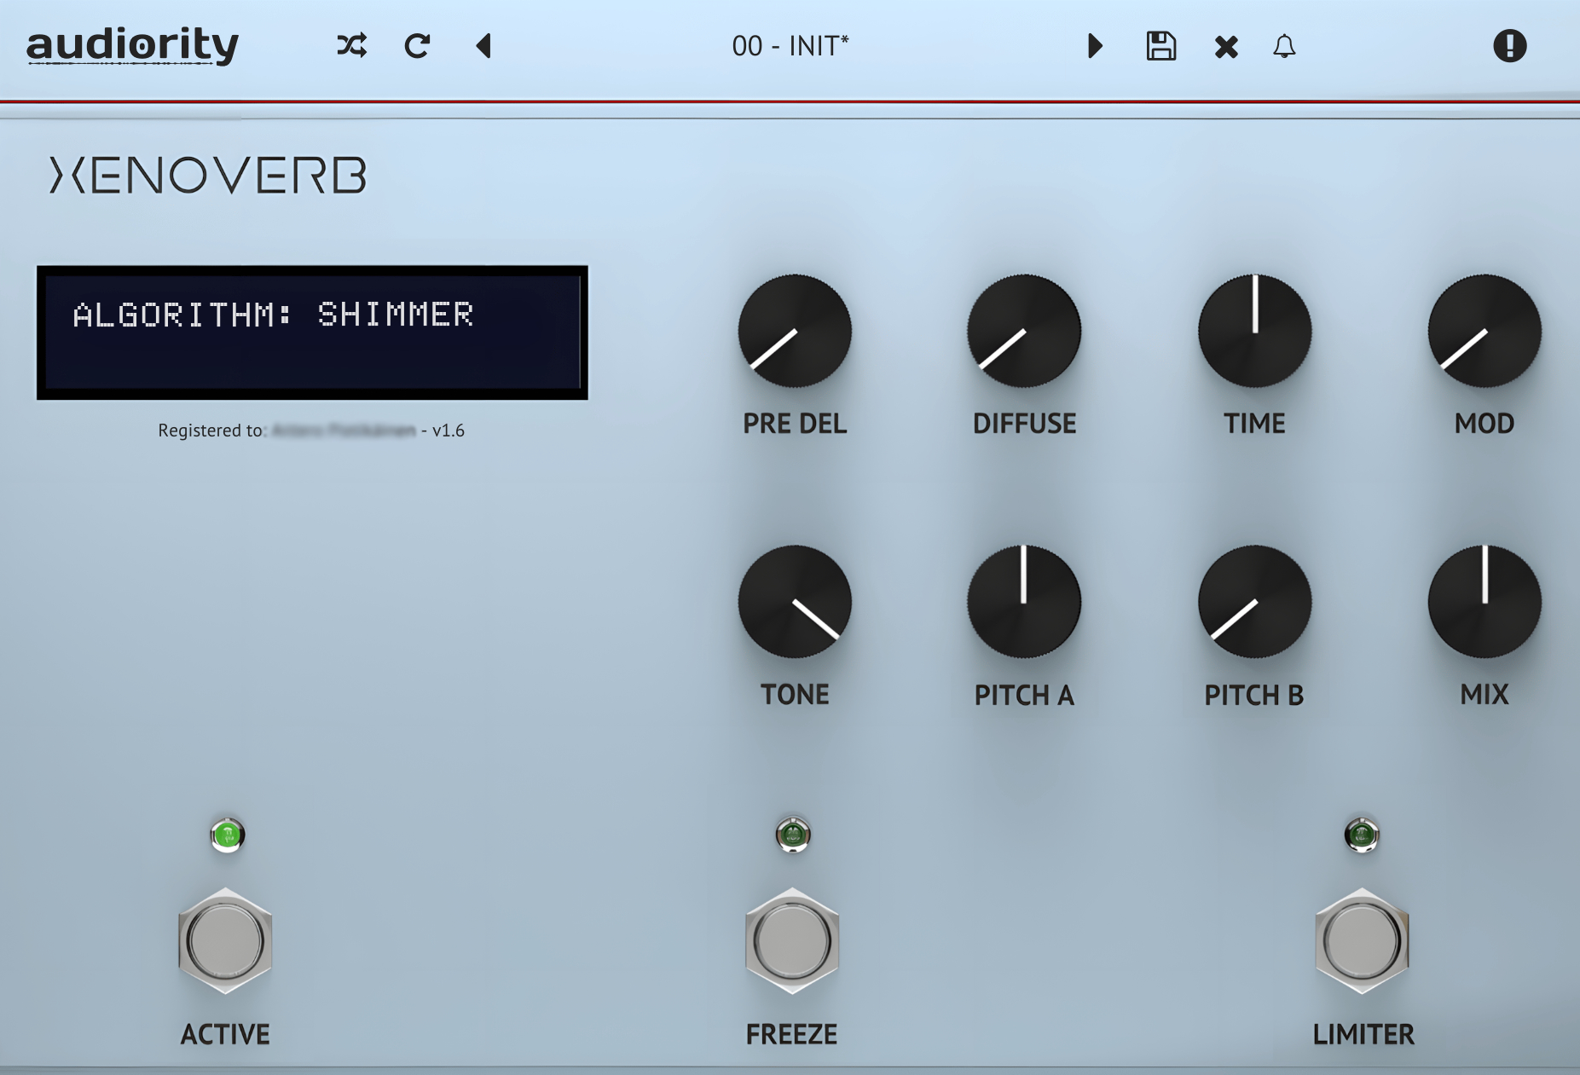Go to previous preset with left arrow

pos(483,46)
